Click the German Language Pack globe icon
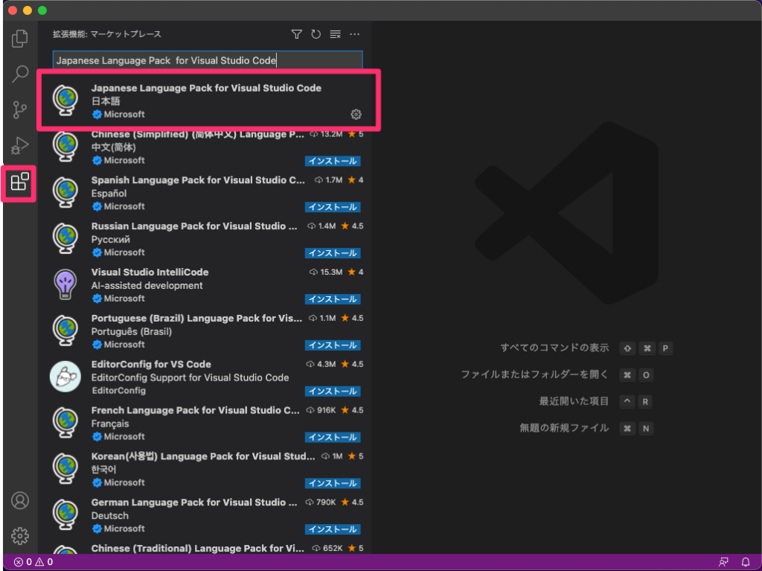 point(65,514)
